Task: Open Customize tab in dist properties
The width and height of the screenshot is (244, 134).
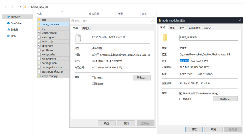Action: [x=86, y=28]
